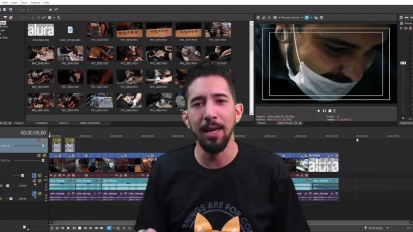This screenshot has height=232, width=413.
Task: Switch to the Media Generators tab
Action: tap(90, 123)
